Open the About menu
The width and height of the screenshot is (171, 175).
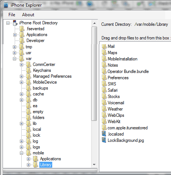pos(28,15)
